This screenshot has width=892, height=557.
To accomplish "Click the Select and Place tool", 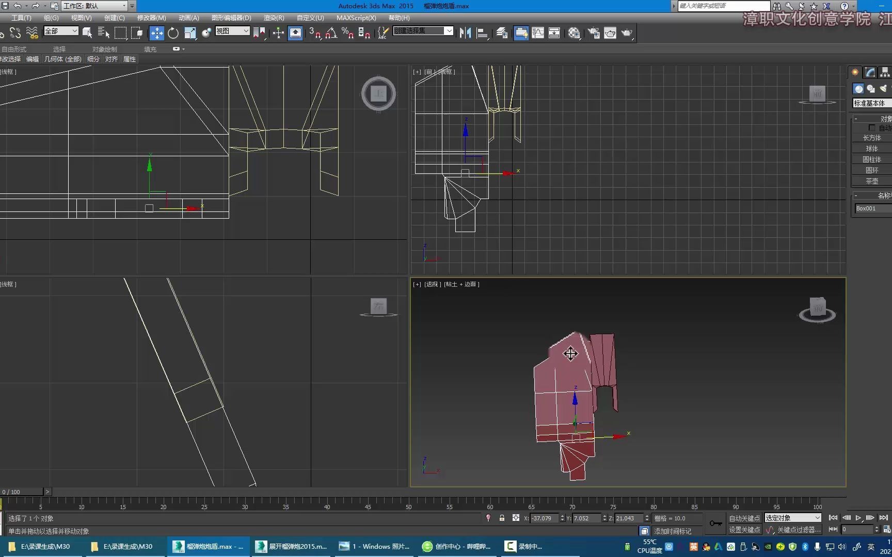I will (x=206, y=33).
